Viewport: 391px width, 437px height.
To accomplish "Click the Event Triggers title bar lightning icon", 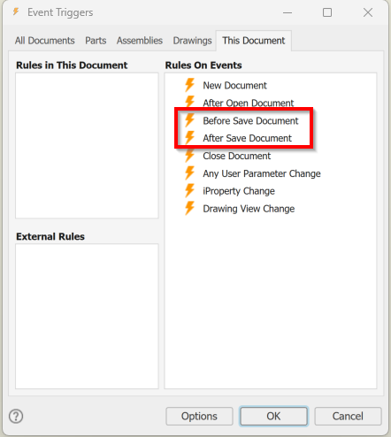I will tap(16, 11).
